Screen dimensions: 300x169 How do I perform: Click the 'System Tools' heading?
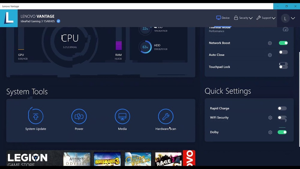(x=27, y=92)
